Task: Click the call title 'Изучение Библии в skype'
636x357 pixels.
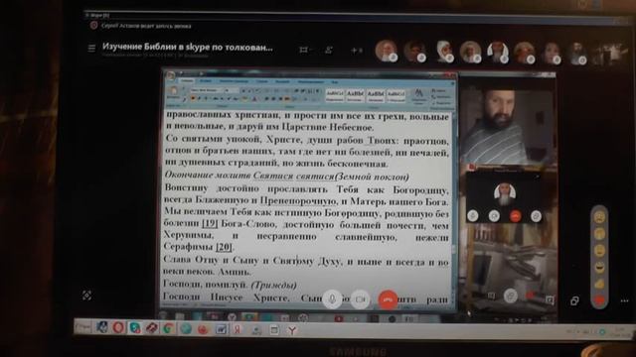Action: [188, 47]
